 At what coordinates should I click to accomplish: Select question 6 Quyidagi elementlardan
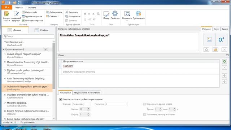coord(27,96)
